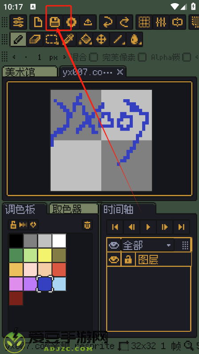Toggle visibility eye of 图层 layer
This screenshot has height=354, width=199.
114,259
